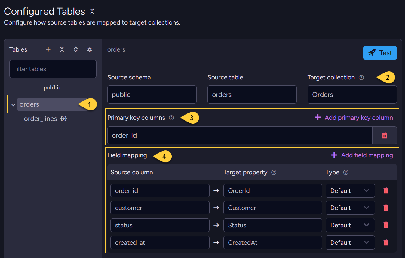Screen dimensions: 405x258
Task: Click Add primary key column
Action: pyautogui.click(x=354, y=118)
